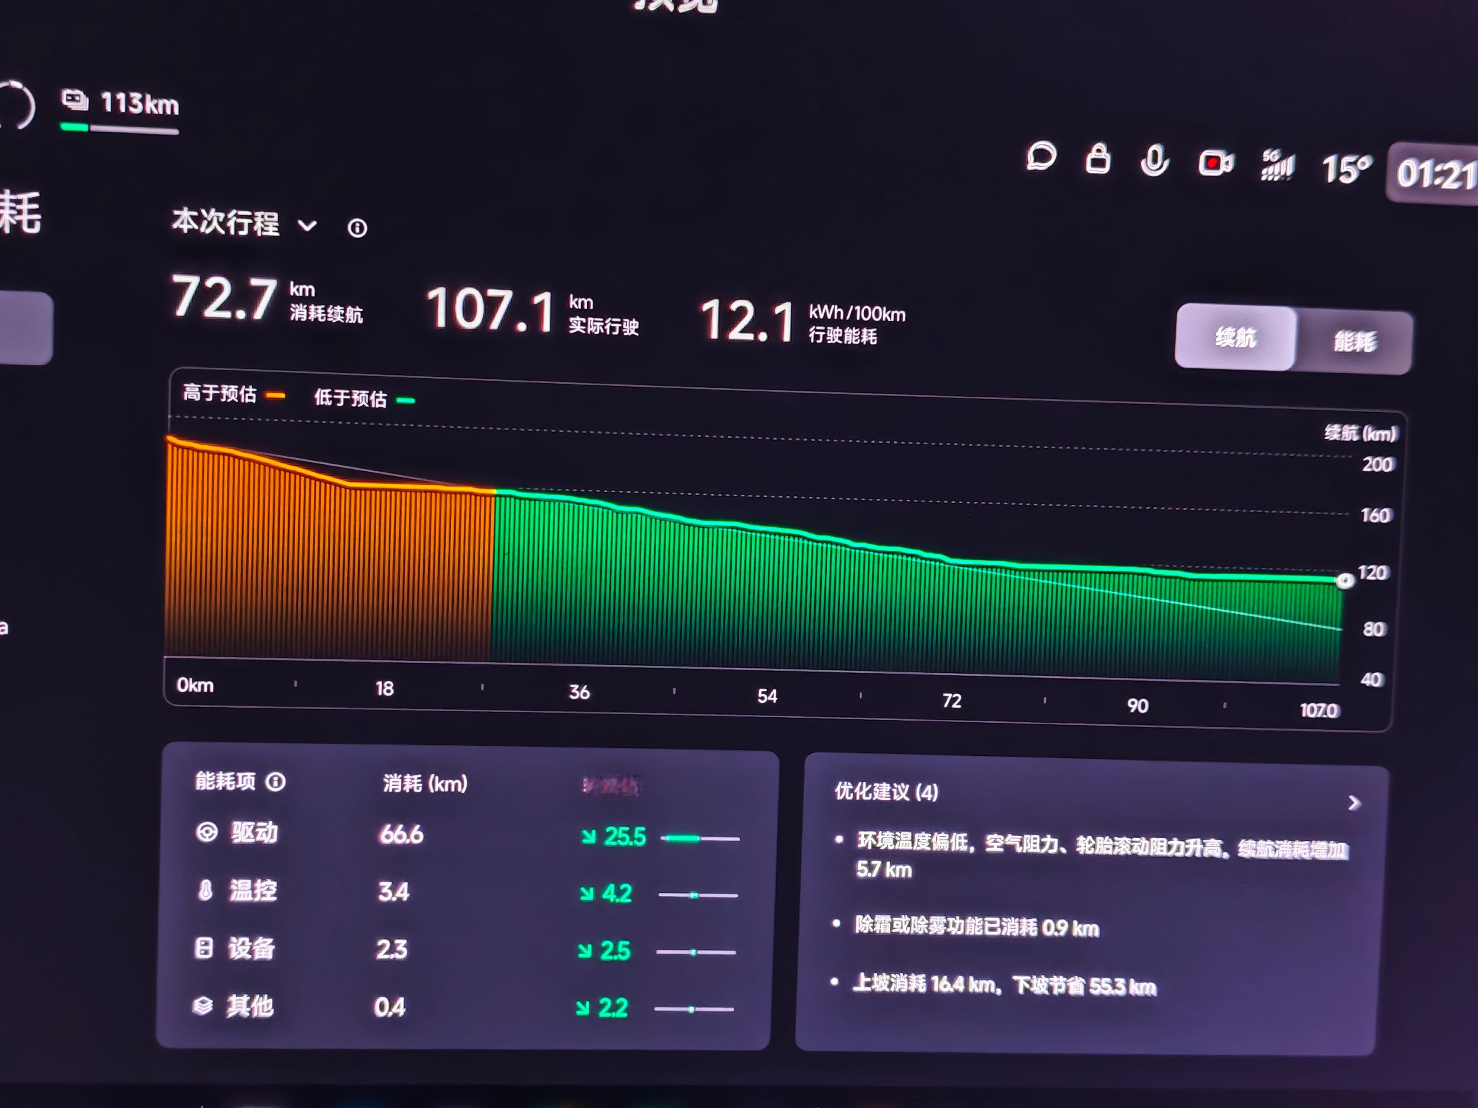Switch chart to 续航 range view

[1236, 337]
